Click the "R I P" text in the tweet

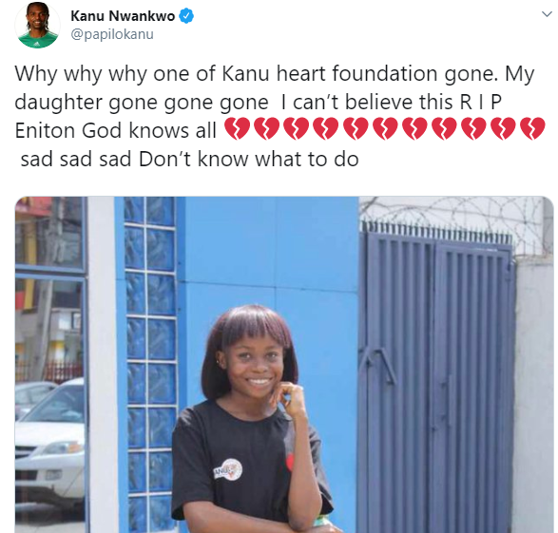click(x=480, y=103)
